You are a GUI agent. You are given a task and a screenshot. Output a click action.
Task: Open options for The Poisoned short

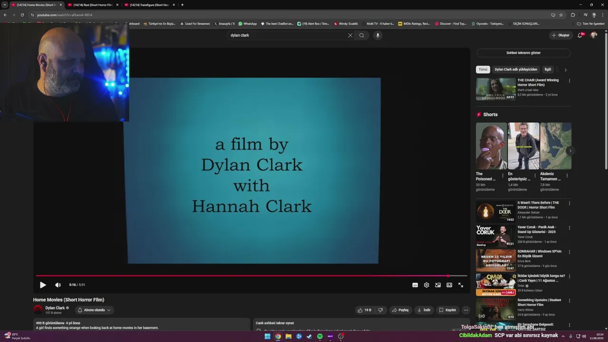point(503,175)
